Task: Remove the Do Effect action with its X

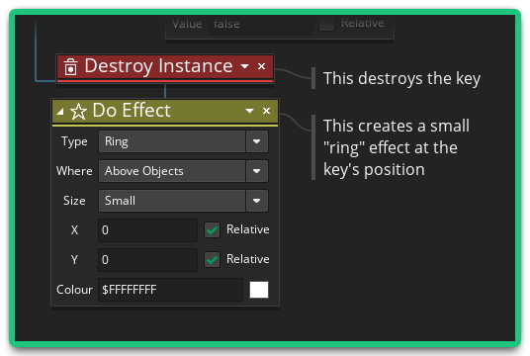Action: (x=266, y=111)
